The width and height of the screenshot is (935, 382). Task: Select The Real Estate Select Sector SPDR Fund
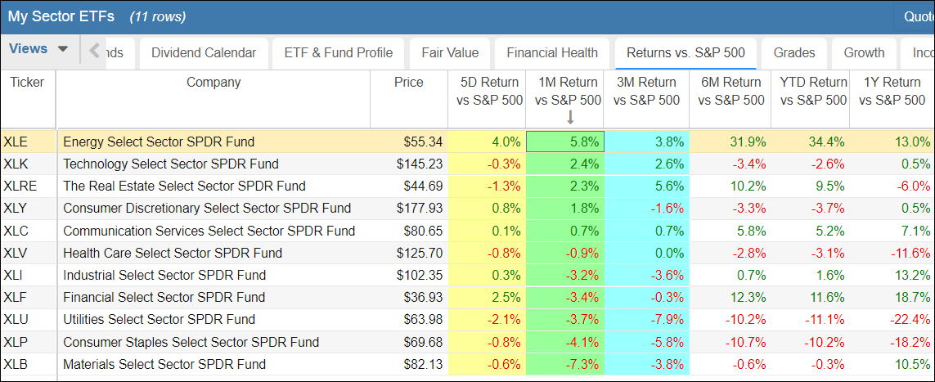coord(184,186)
